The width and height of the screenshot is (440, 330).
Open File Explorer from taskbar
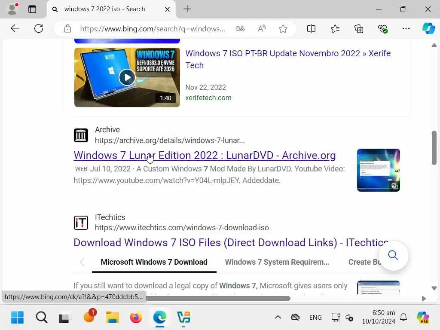(113, 318)
